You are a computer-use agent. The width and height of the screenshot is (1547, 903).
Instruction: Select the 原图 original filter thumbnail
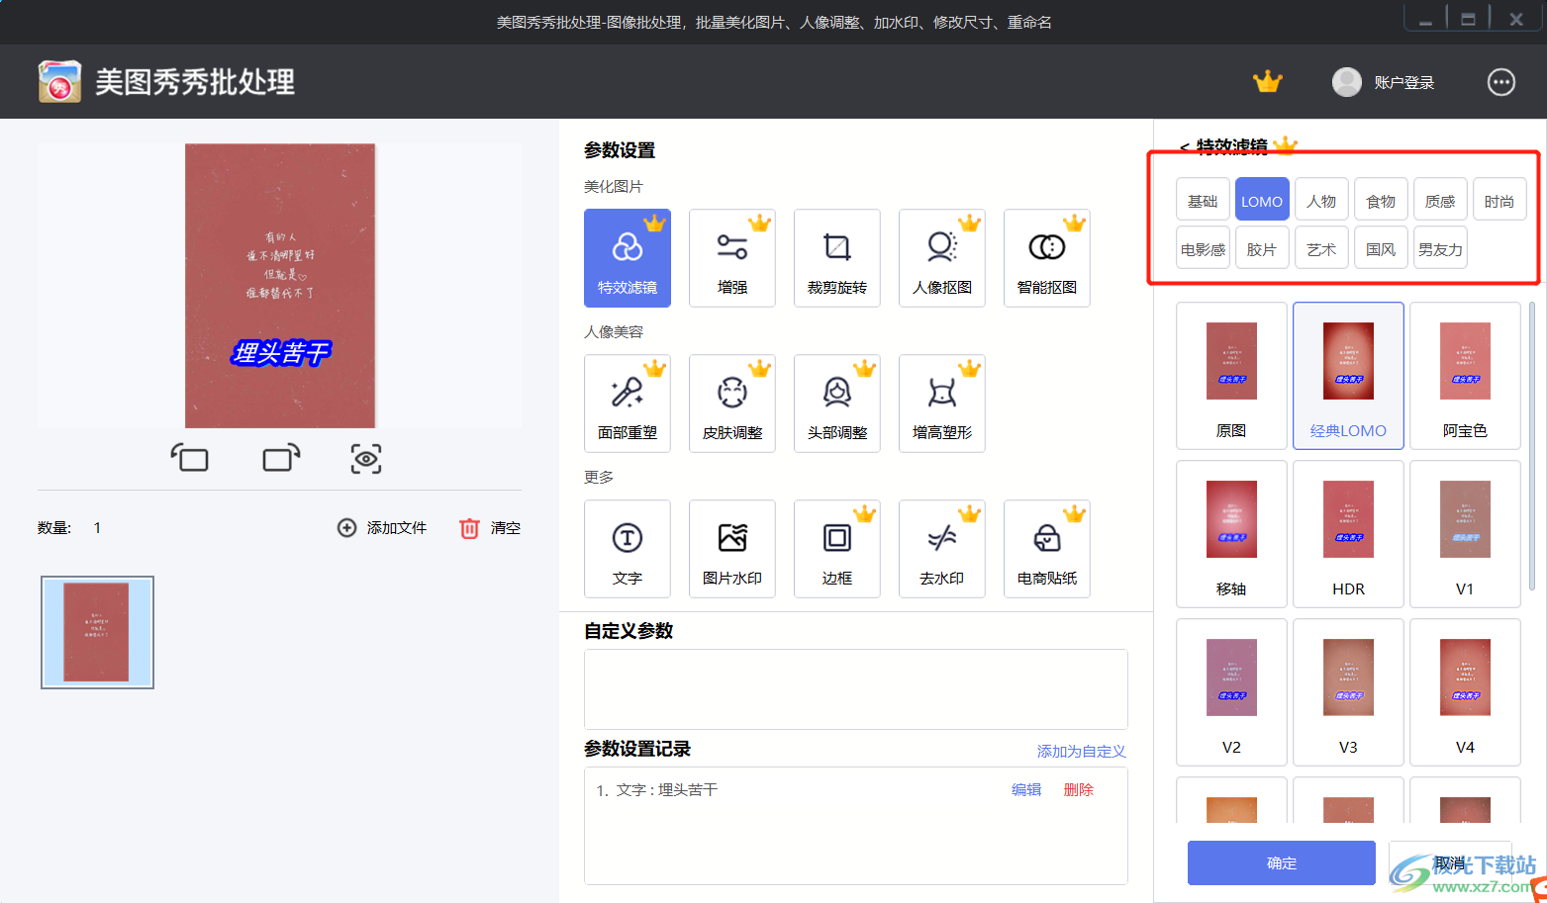click(x=1231, y=376)
